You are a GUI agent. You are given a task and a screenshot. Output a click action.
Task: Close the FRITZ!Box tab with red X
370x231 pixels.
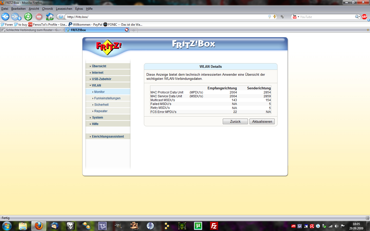pyautogui.click(x=127, y=30)
